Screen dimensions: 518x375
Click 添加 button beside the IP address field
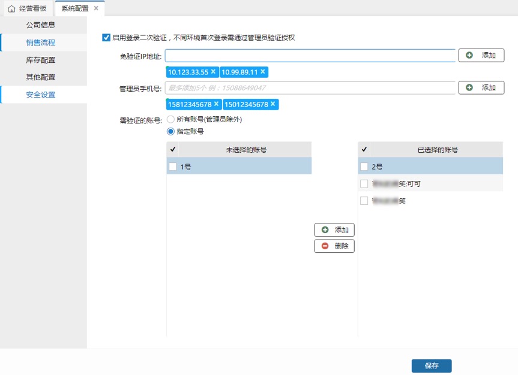(x=481, y=55)
